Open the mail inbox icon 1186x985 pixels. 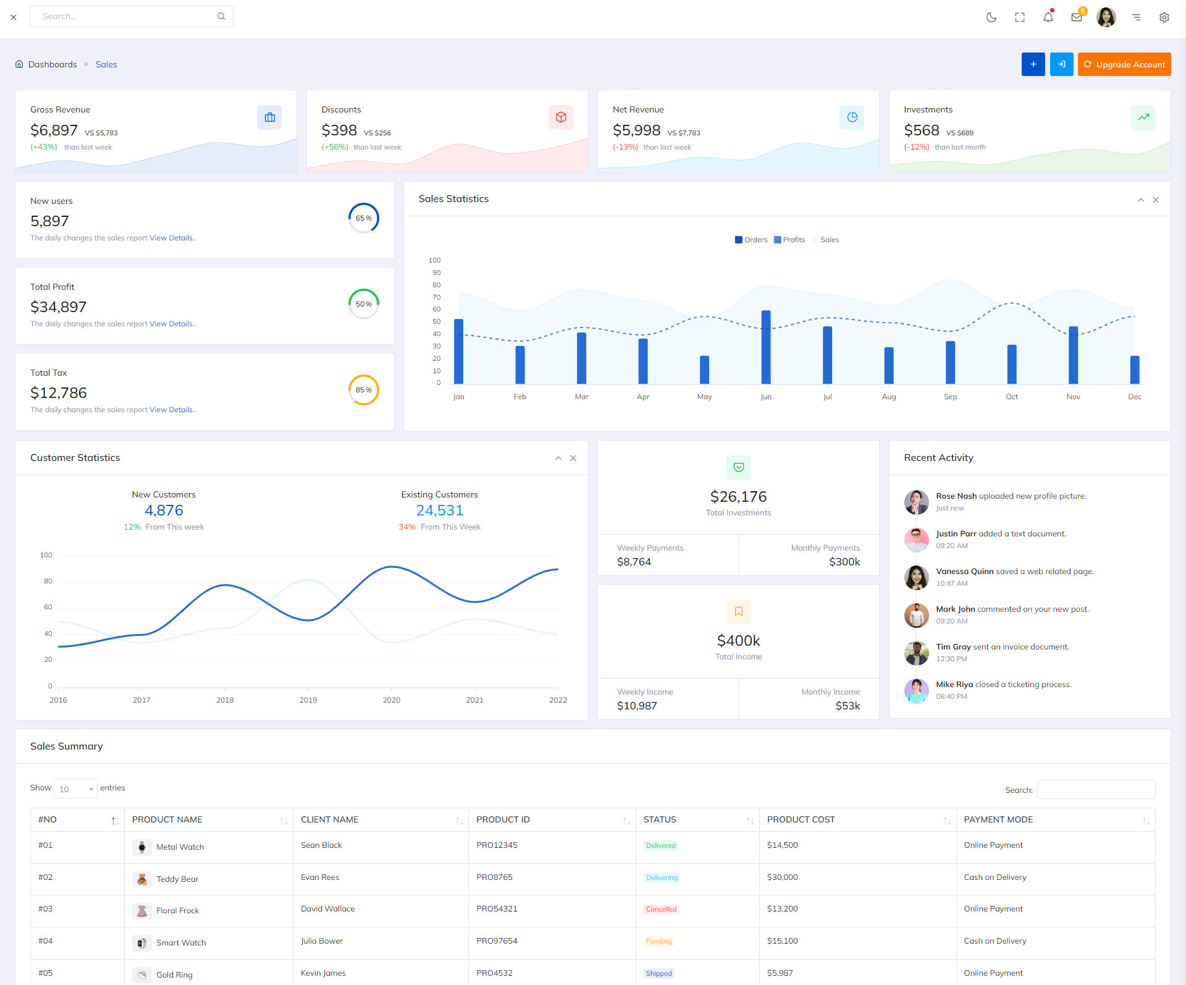1076,17
